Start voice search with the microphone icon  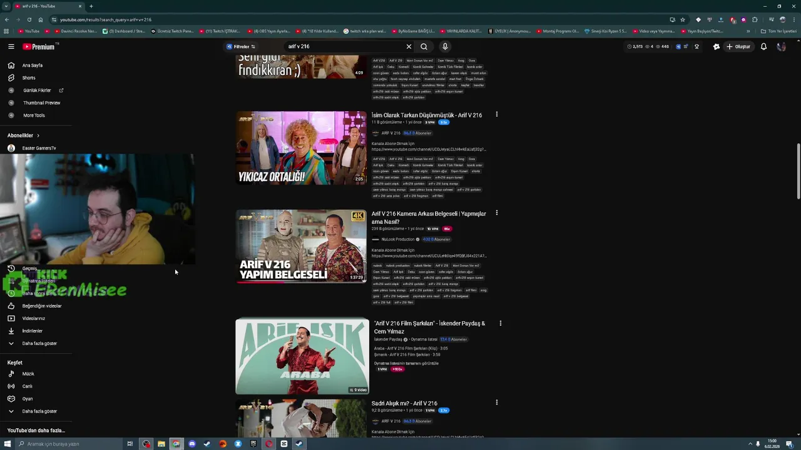pos(445,46)
